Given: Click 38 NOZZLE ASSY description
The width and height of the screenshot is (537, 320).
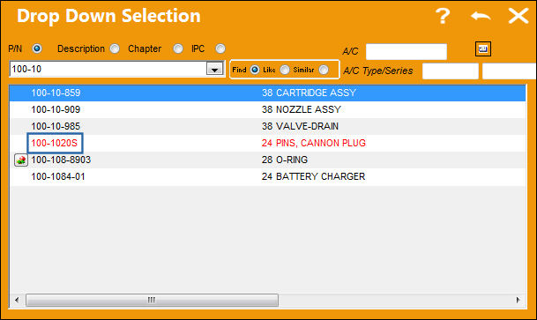Looking at the screenshot, I should coord(302,109).
